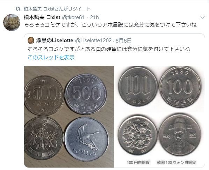This screenshot has height=170, width=209.
Task: Click the main tweet text about コミケ
Action: pos(110,25)
